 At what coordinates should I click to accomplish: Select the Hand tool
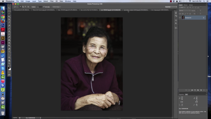(9, 61)
